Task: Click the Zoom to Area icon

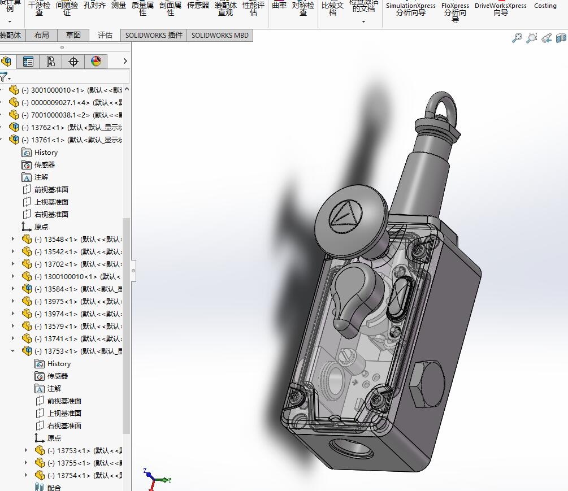Action: pos(531,38)
